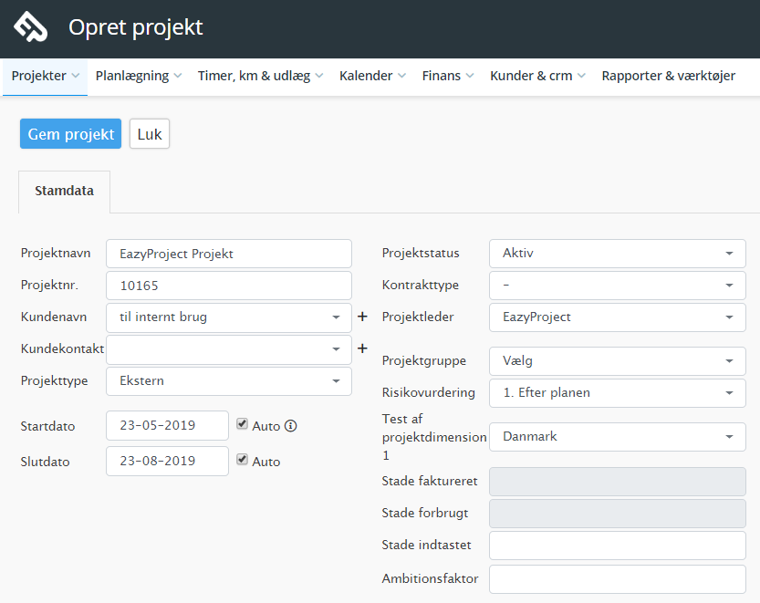Open the Timer, km & udlæg menu
Viewport: 760px width, 603px height.
260,76
